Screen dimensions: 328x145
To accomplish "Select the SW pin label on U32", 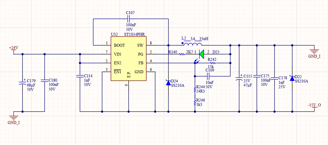I will point(140,45).
